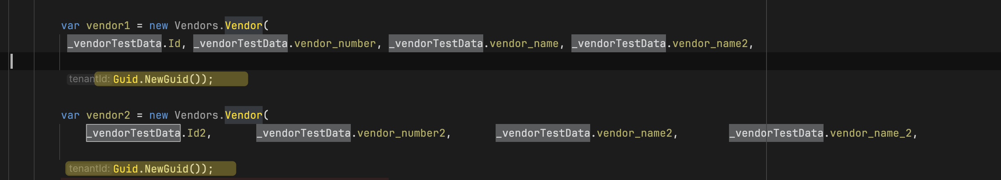Click vendor_name2 property in vendor2 arguments
Image resolution: width=1001 pixels, height=180 pixels.
click(x=634, y=133)
